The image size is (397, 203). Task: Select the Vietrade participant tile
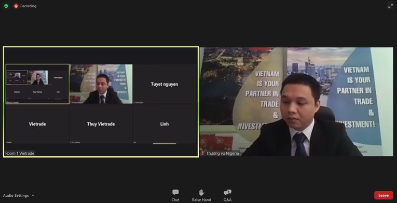37,124
